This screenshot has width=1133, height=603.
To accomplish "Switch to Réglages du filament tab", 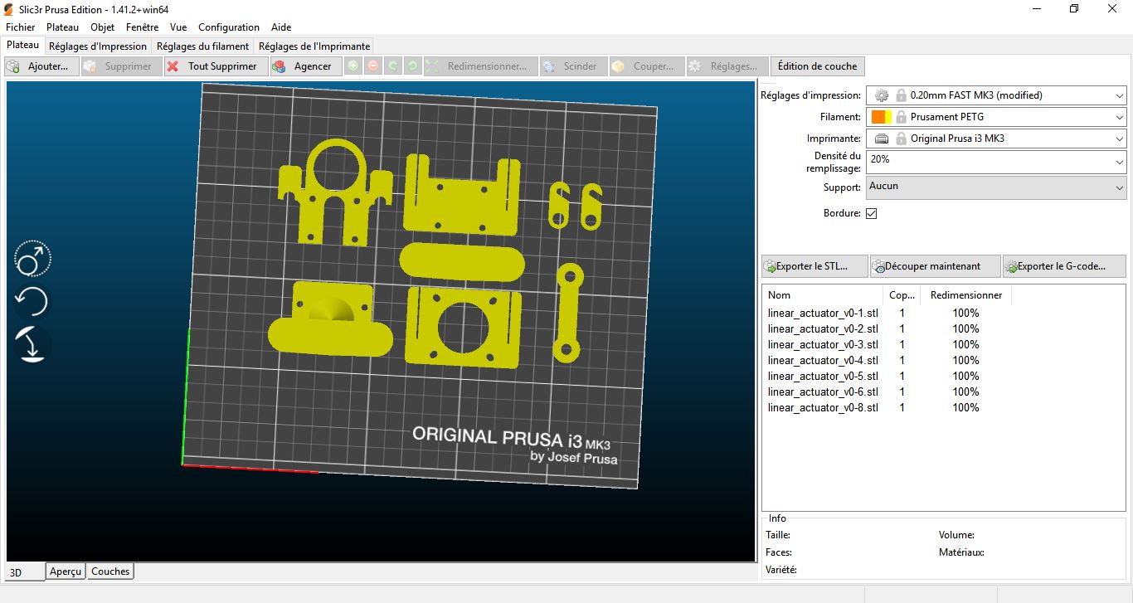I will click(202, 46).
